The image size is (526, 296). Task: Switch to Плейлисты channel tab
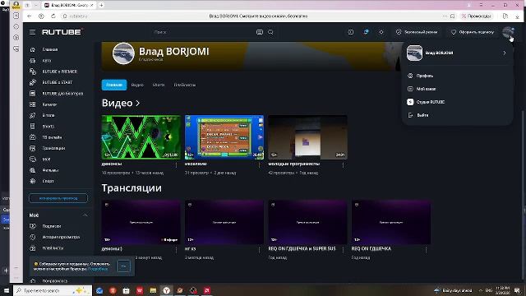[x=184, y=85]
